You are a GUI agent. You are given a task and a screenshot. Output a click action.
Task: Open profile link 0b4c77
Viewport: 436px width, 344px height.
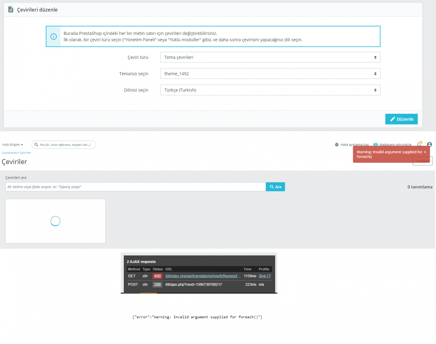265,276
